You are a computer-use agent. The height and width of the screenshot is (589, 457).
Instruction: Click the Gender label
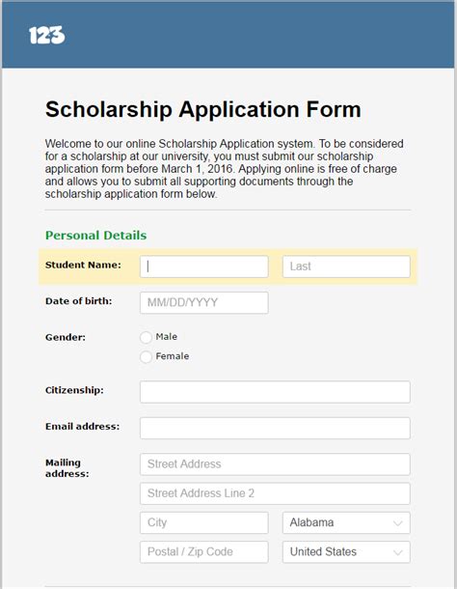pos(66,337)
